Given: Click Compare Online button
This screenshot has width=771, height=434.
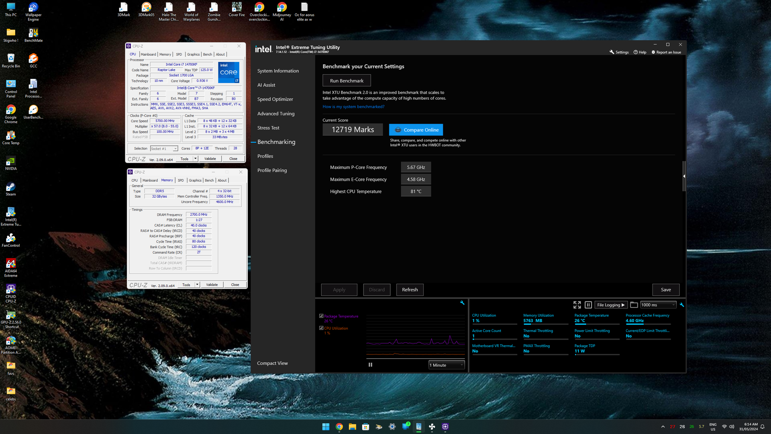Looking at the screenshot, I should point(416,130).
